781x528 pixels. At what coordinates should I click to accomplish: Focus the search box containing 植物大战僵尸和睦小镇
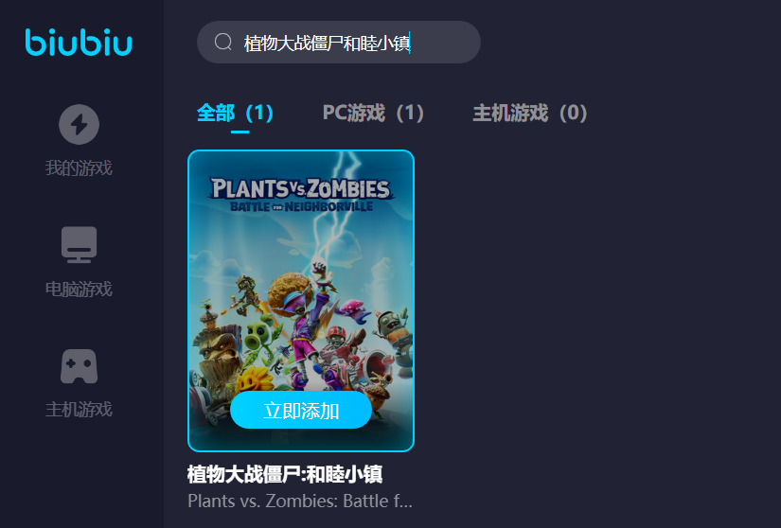click(339, 43)
